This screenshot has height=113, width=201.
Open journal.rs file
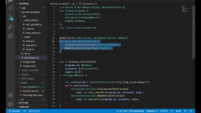(x=31, y=45)
